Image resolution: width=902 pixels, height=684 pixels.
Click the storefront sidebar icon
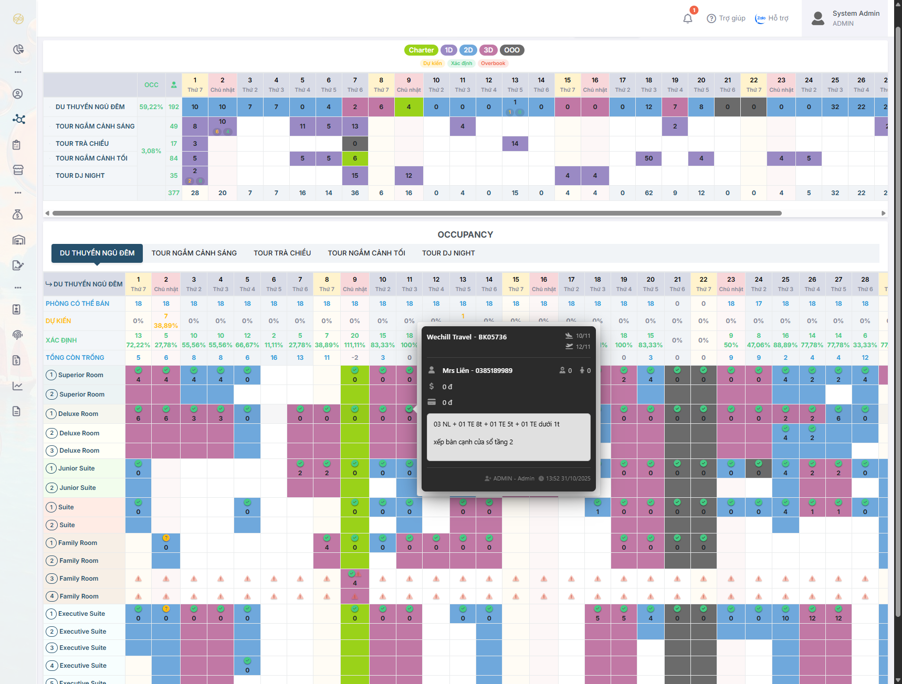coord(18,170)
